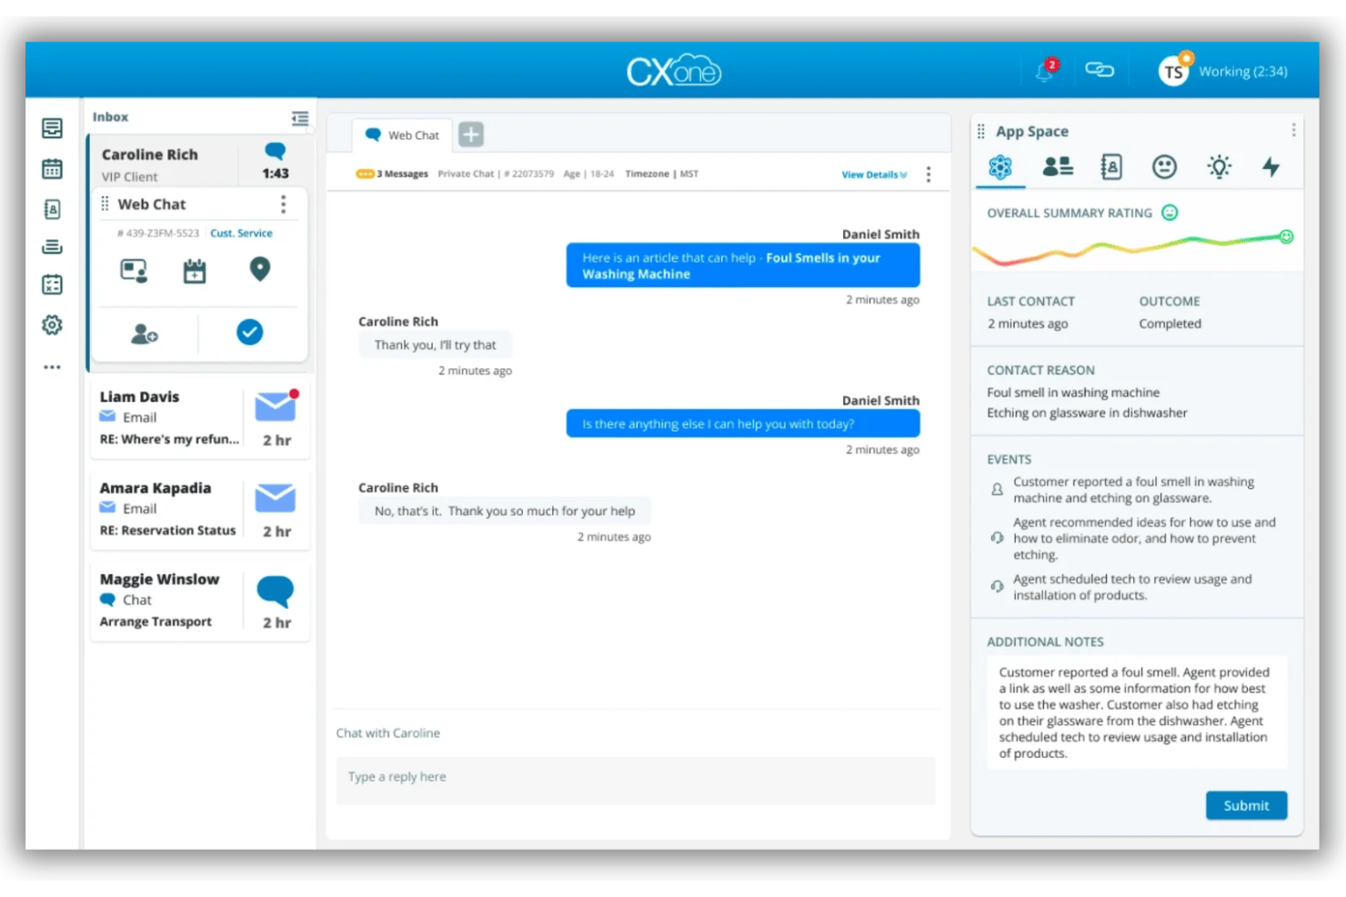Open Liam Davis email conversation

(x=200, y=417)
